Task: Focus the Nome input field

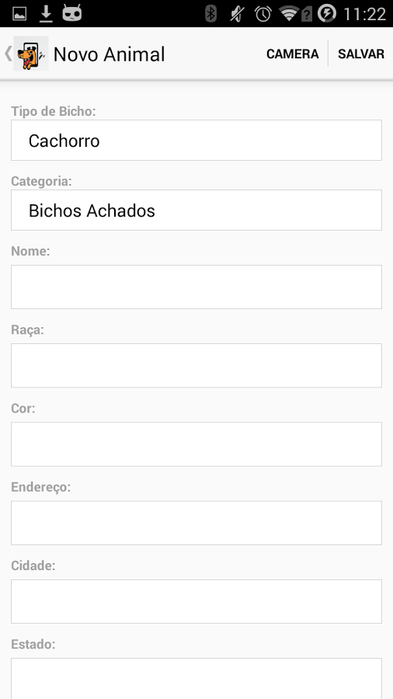Action: (196, 287)
